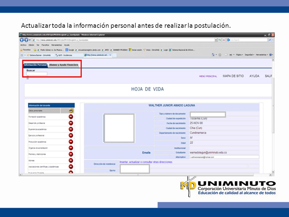Click the Home page icon in command bar
The width and height of the screenshot is (289, 217).
tap(213, 55)
